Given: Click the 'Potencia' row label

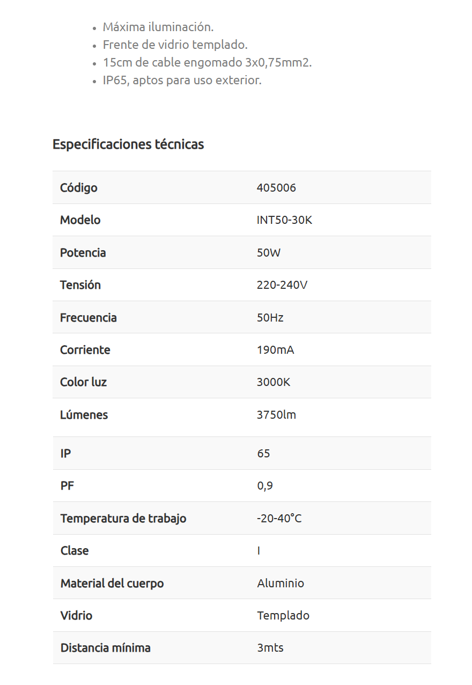Looking at the screenshot, I should (x=83, y=253).
